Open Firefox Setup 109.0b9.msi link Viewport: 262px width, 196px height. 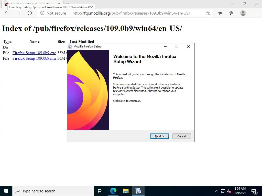pyautogui.click(x=34, y=58)
